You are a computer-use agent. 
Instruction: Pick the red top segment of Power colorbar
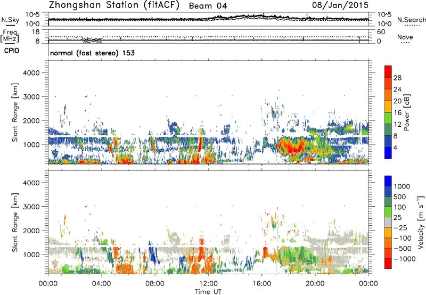tap(388, 71)
